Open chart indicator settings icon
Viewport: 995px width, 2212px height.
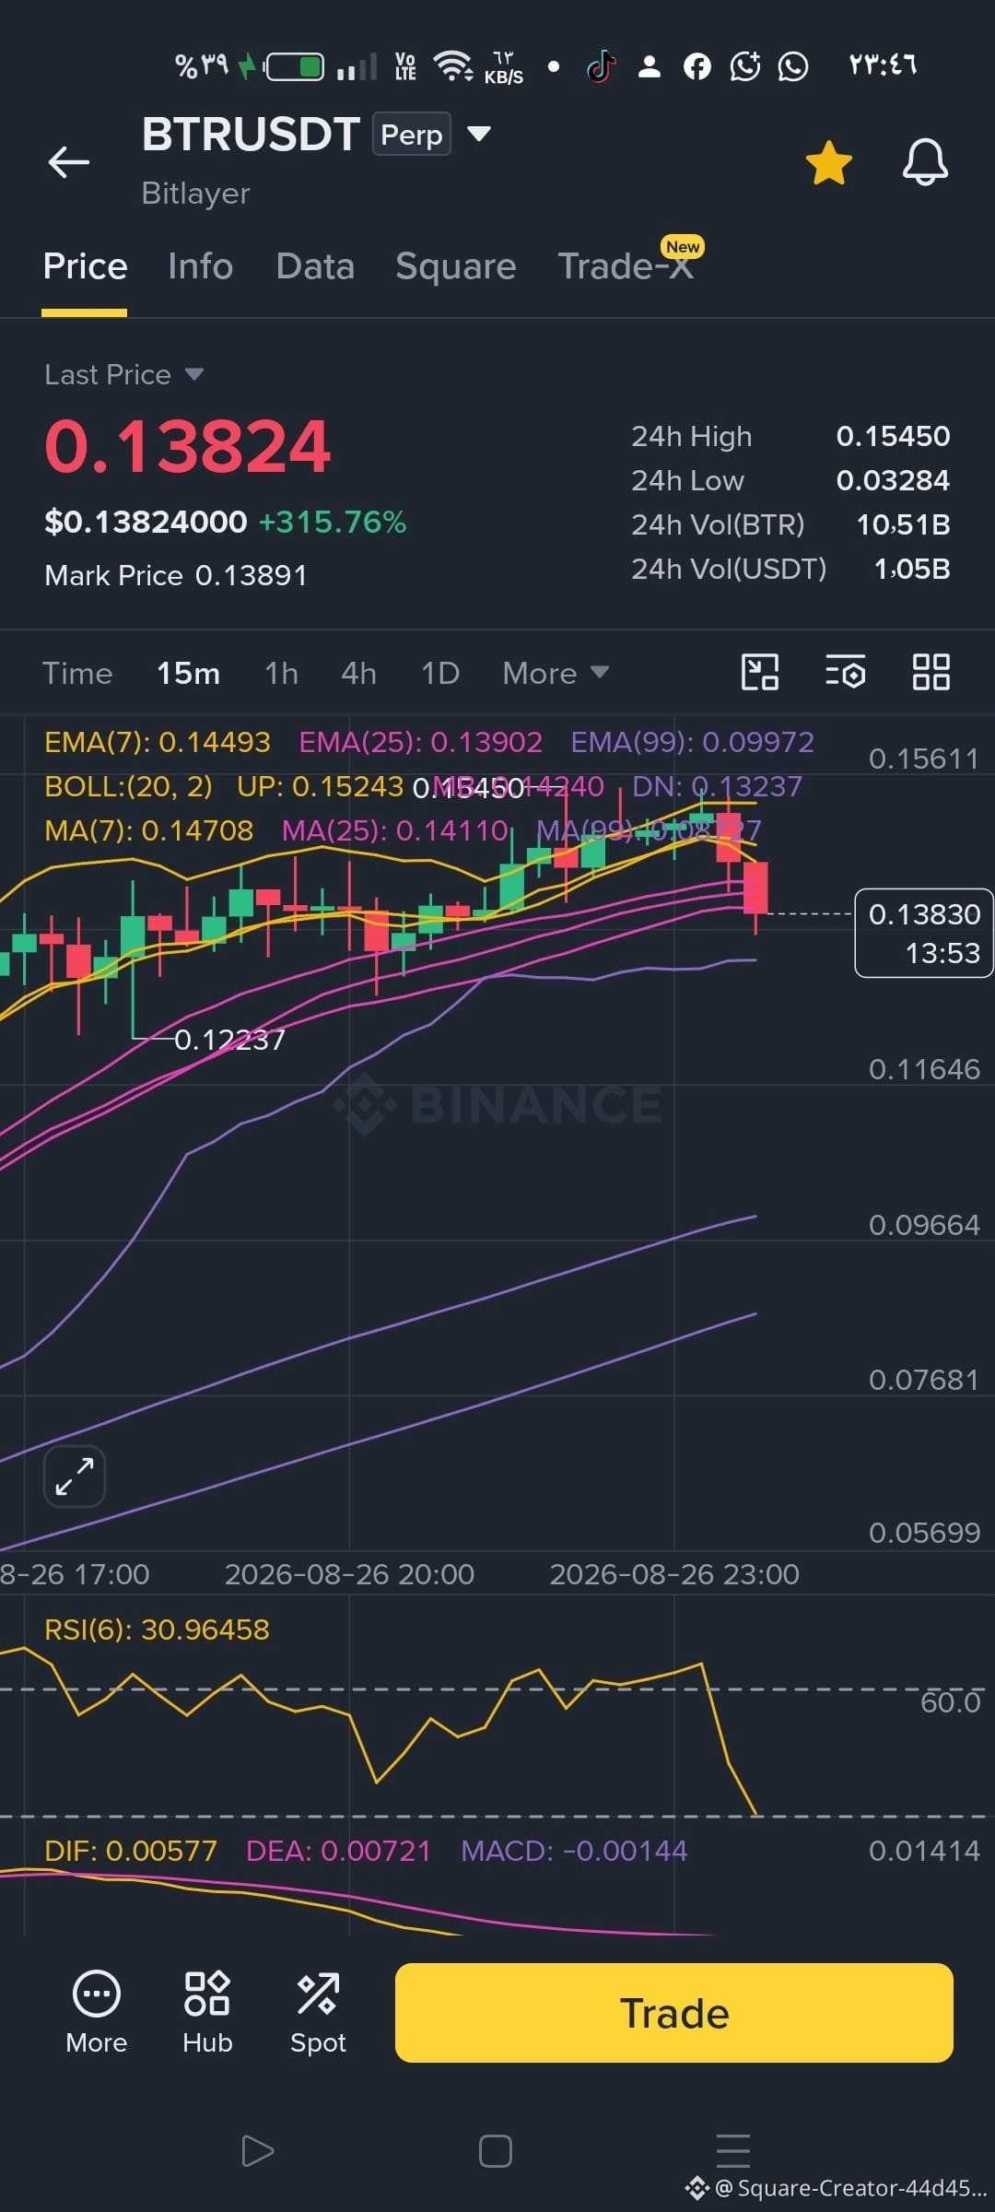click(x=845, y=672)
